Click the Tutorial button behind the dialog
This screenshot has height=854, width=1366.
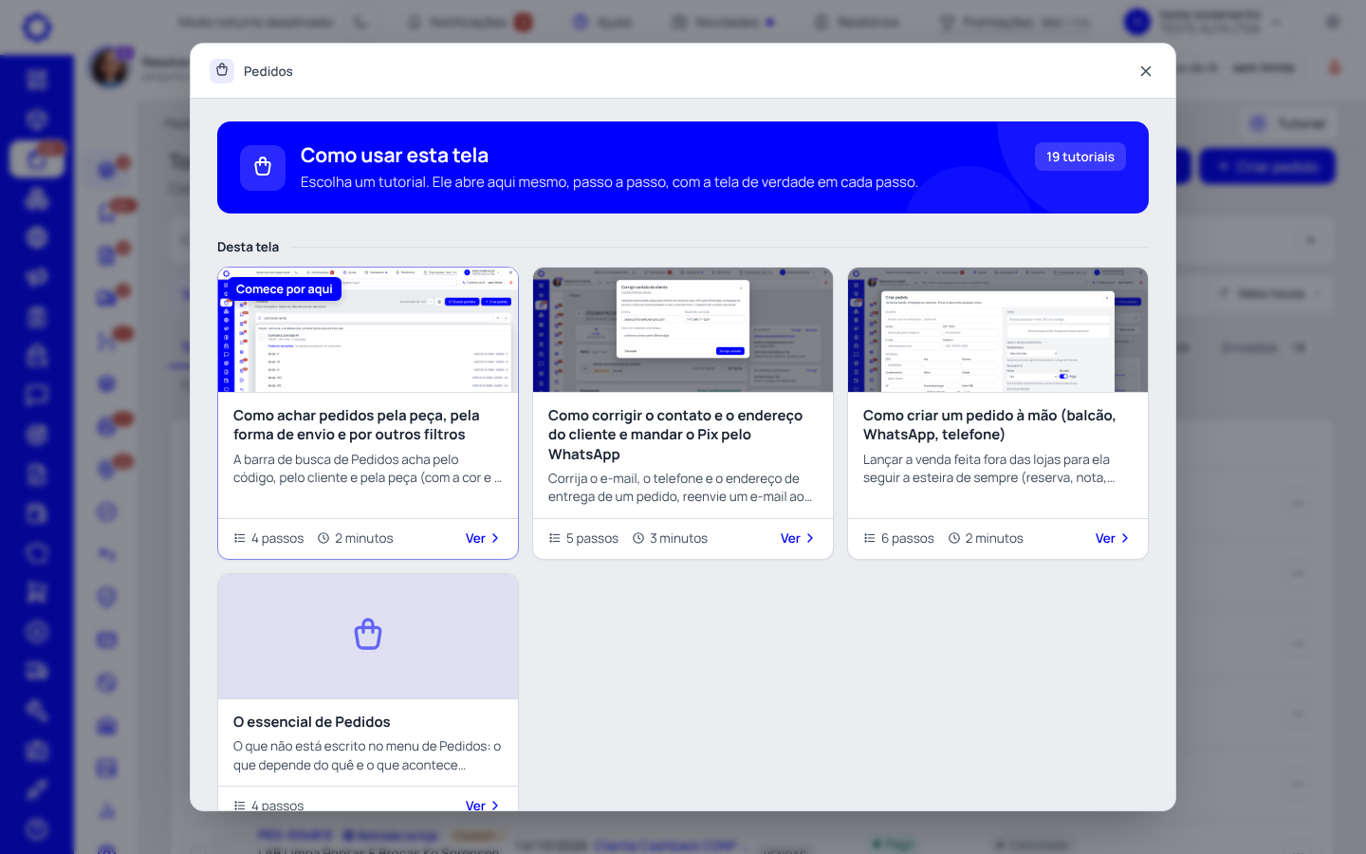click(x=1287, y=123)
